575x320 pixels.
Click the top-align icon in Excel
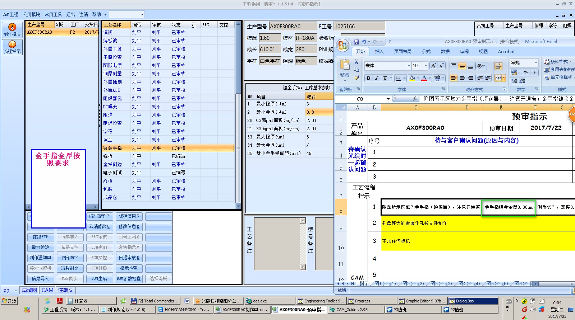click(x=454, y=66)
